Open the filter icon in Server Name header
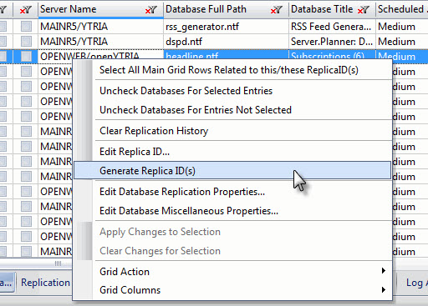428x306 pixels. [x=150, y=10]
